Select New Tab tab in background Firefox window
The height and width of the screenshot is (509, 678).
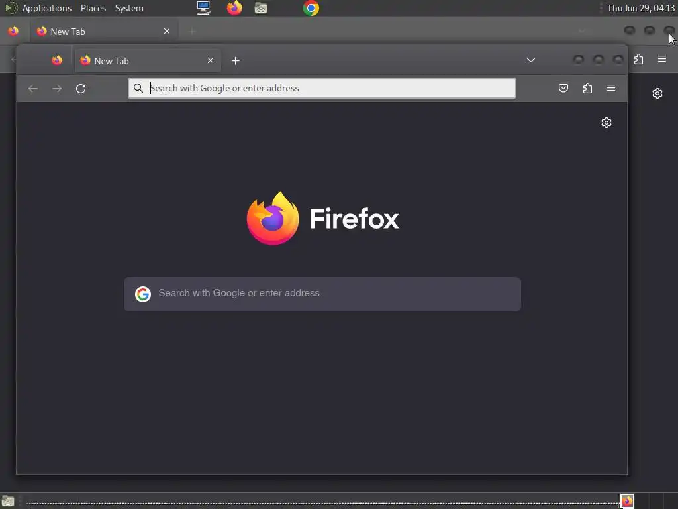click(x=104, y=32)
